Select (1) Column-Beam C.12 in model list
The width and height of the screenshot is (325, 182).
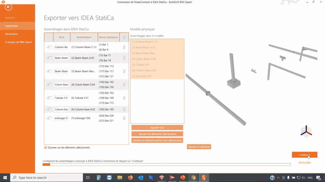pyautogui.click(x=157, y=42)
